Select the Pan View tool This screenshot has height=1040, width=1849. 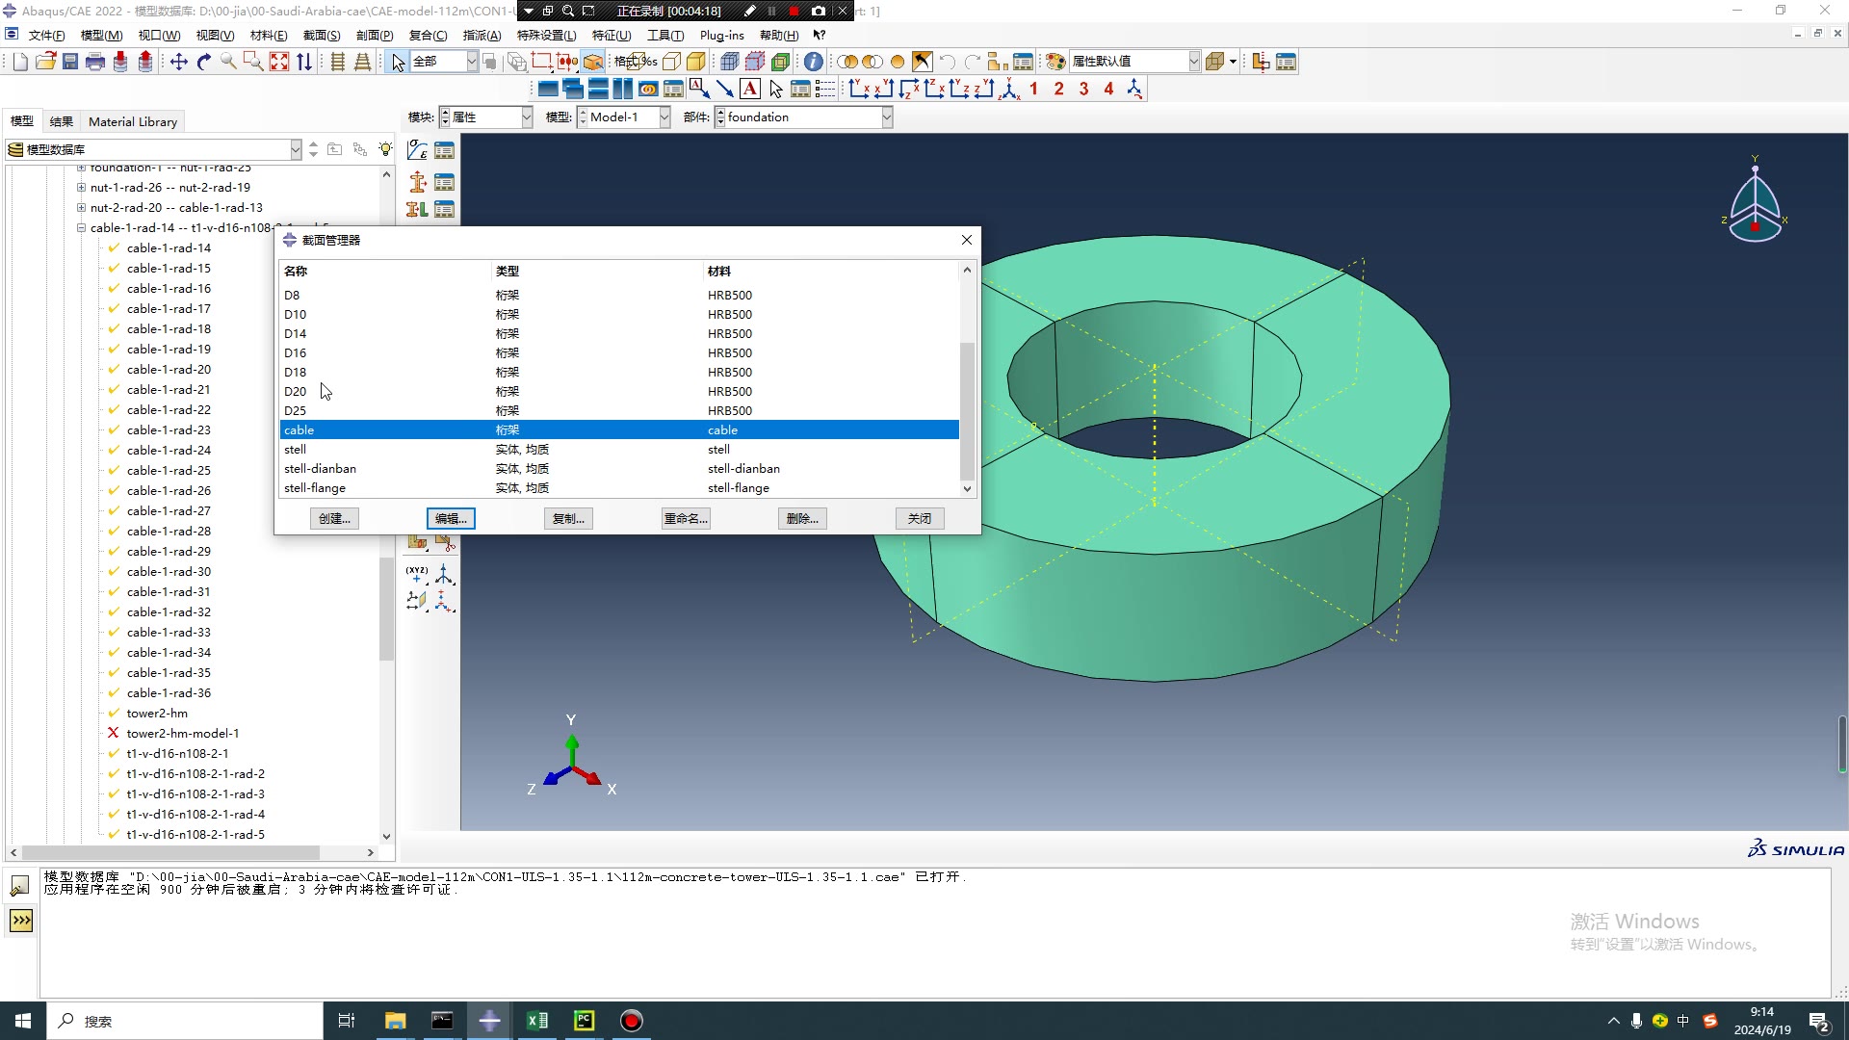[178, 61]
